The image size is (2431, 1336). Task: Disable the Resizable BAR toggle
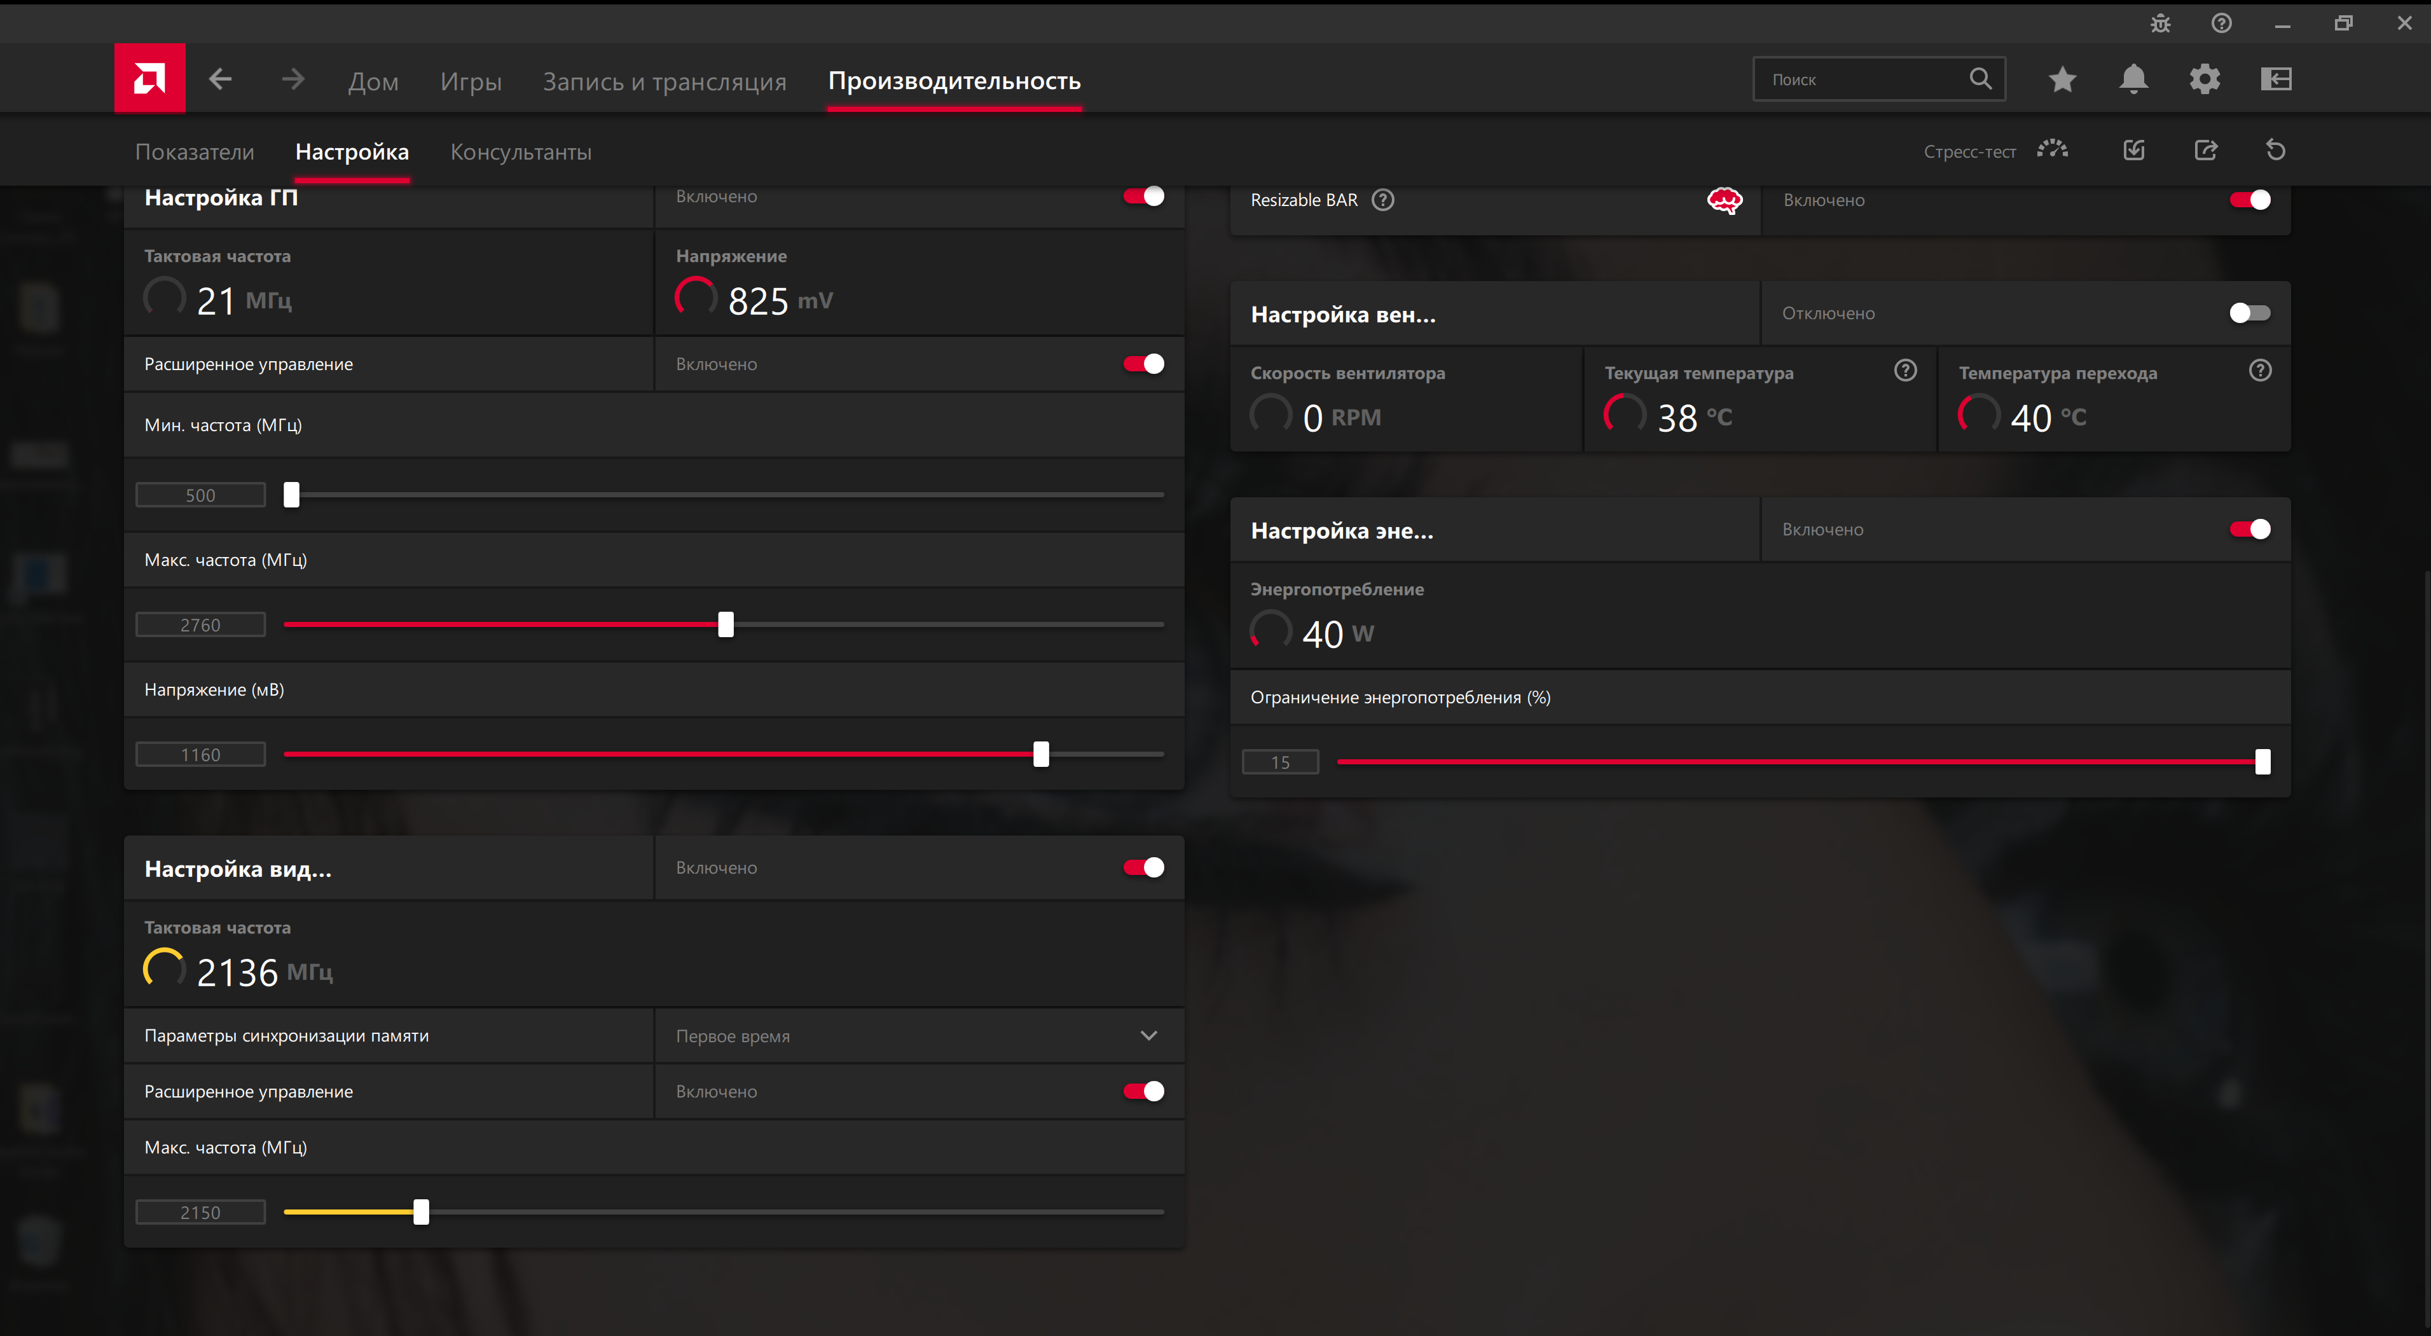point(2250,200)
